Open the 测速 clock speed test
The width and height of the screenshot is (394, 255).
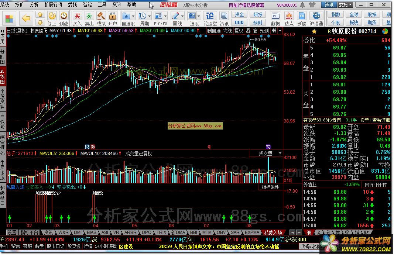[x=64, y=16]
